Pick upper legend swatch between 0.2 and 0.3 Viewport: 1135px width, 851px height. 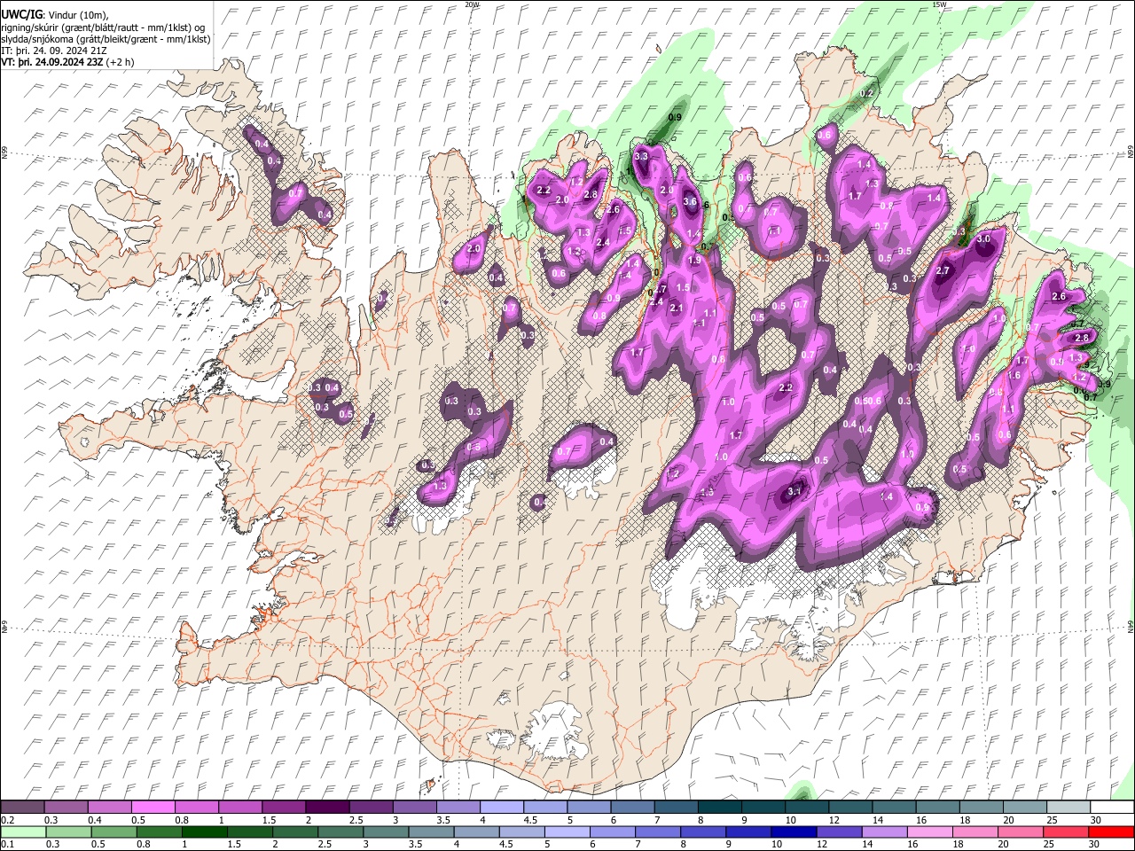click(x=22, y=807)
